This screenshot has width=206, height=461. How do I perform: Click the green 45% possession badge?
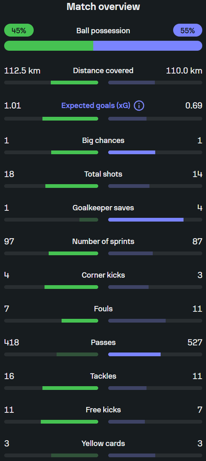click(19, 30)
